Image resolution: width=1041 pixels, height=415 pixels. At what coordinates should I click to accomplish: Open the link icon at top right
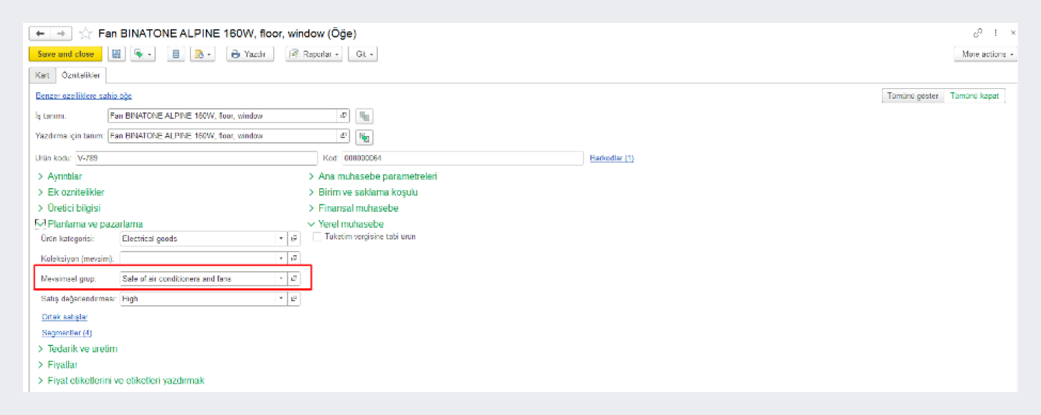pyautogui.click(x=977, y=34)
